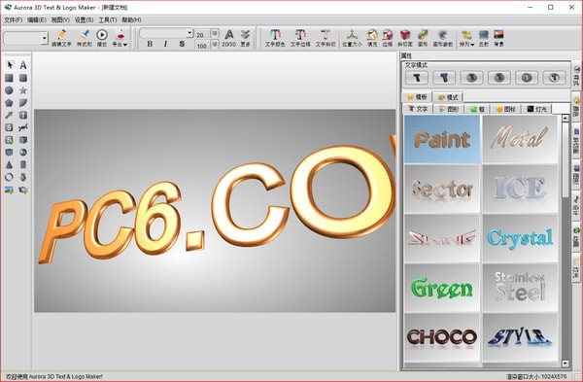The height and width of the screenshot is (382, 583).
Task: Play the animation preview
Action: click(102, 38)
